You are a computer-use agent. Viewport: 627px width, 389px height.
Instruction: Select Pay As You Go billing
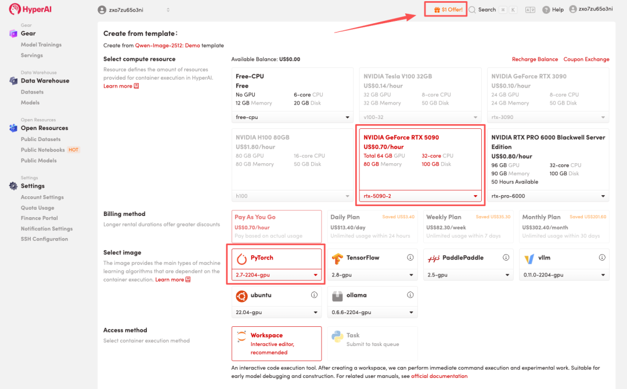tap(276, 225)
